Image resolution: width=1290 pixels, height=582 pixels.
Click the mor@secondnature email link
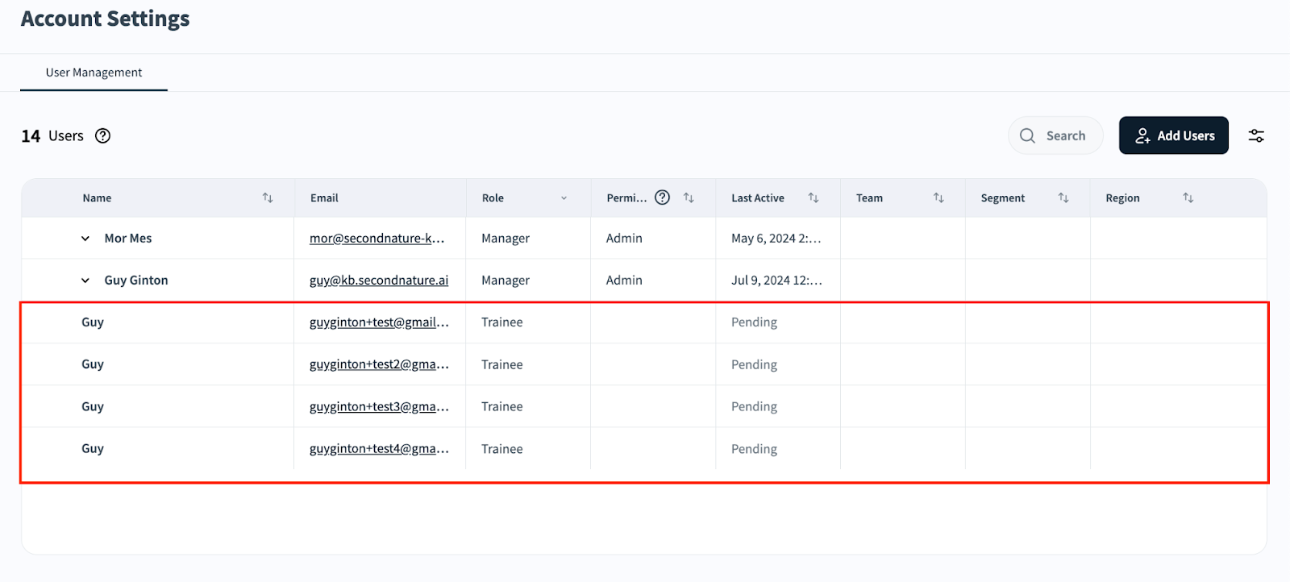click(x=377, y=239)
